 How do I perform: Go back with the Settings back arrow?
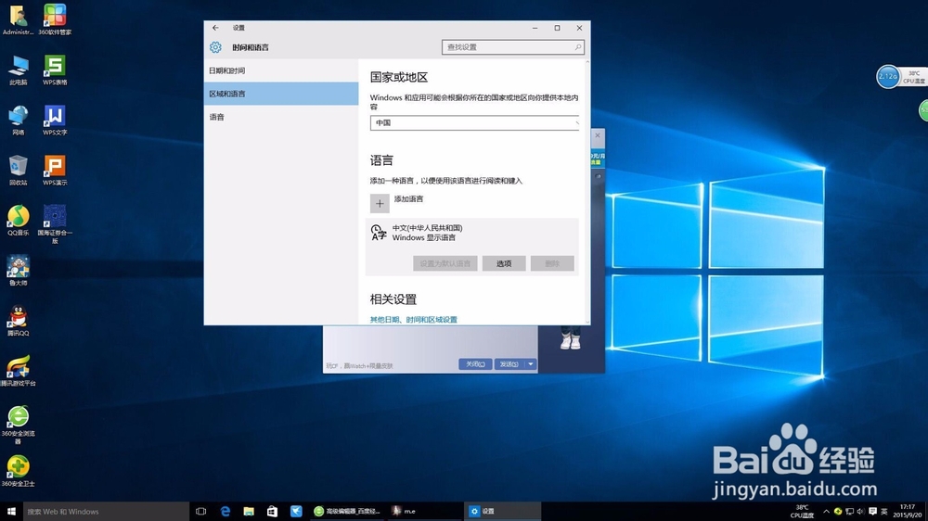(215, 28)
